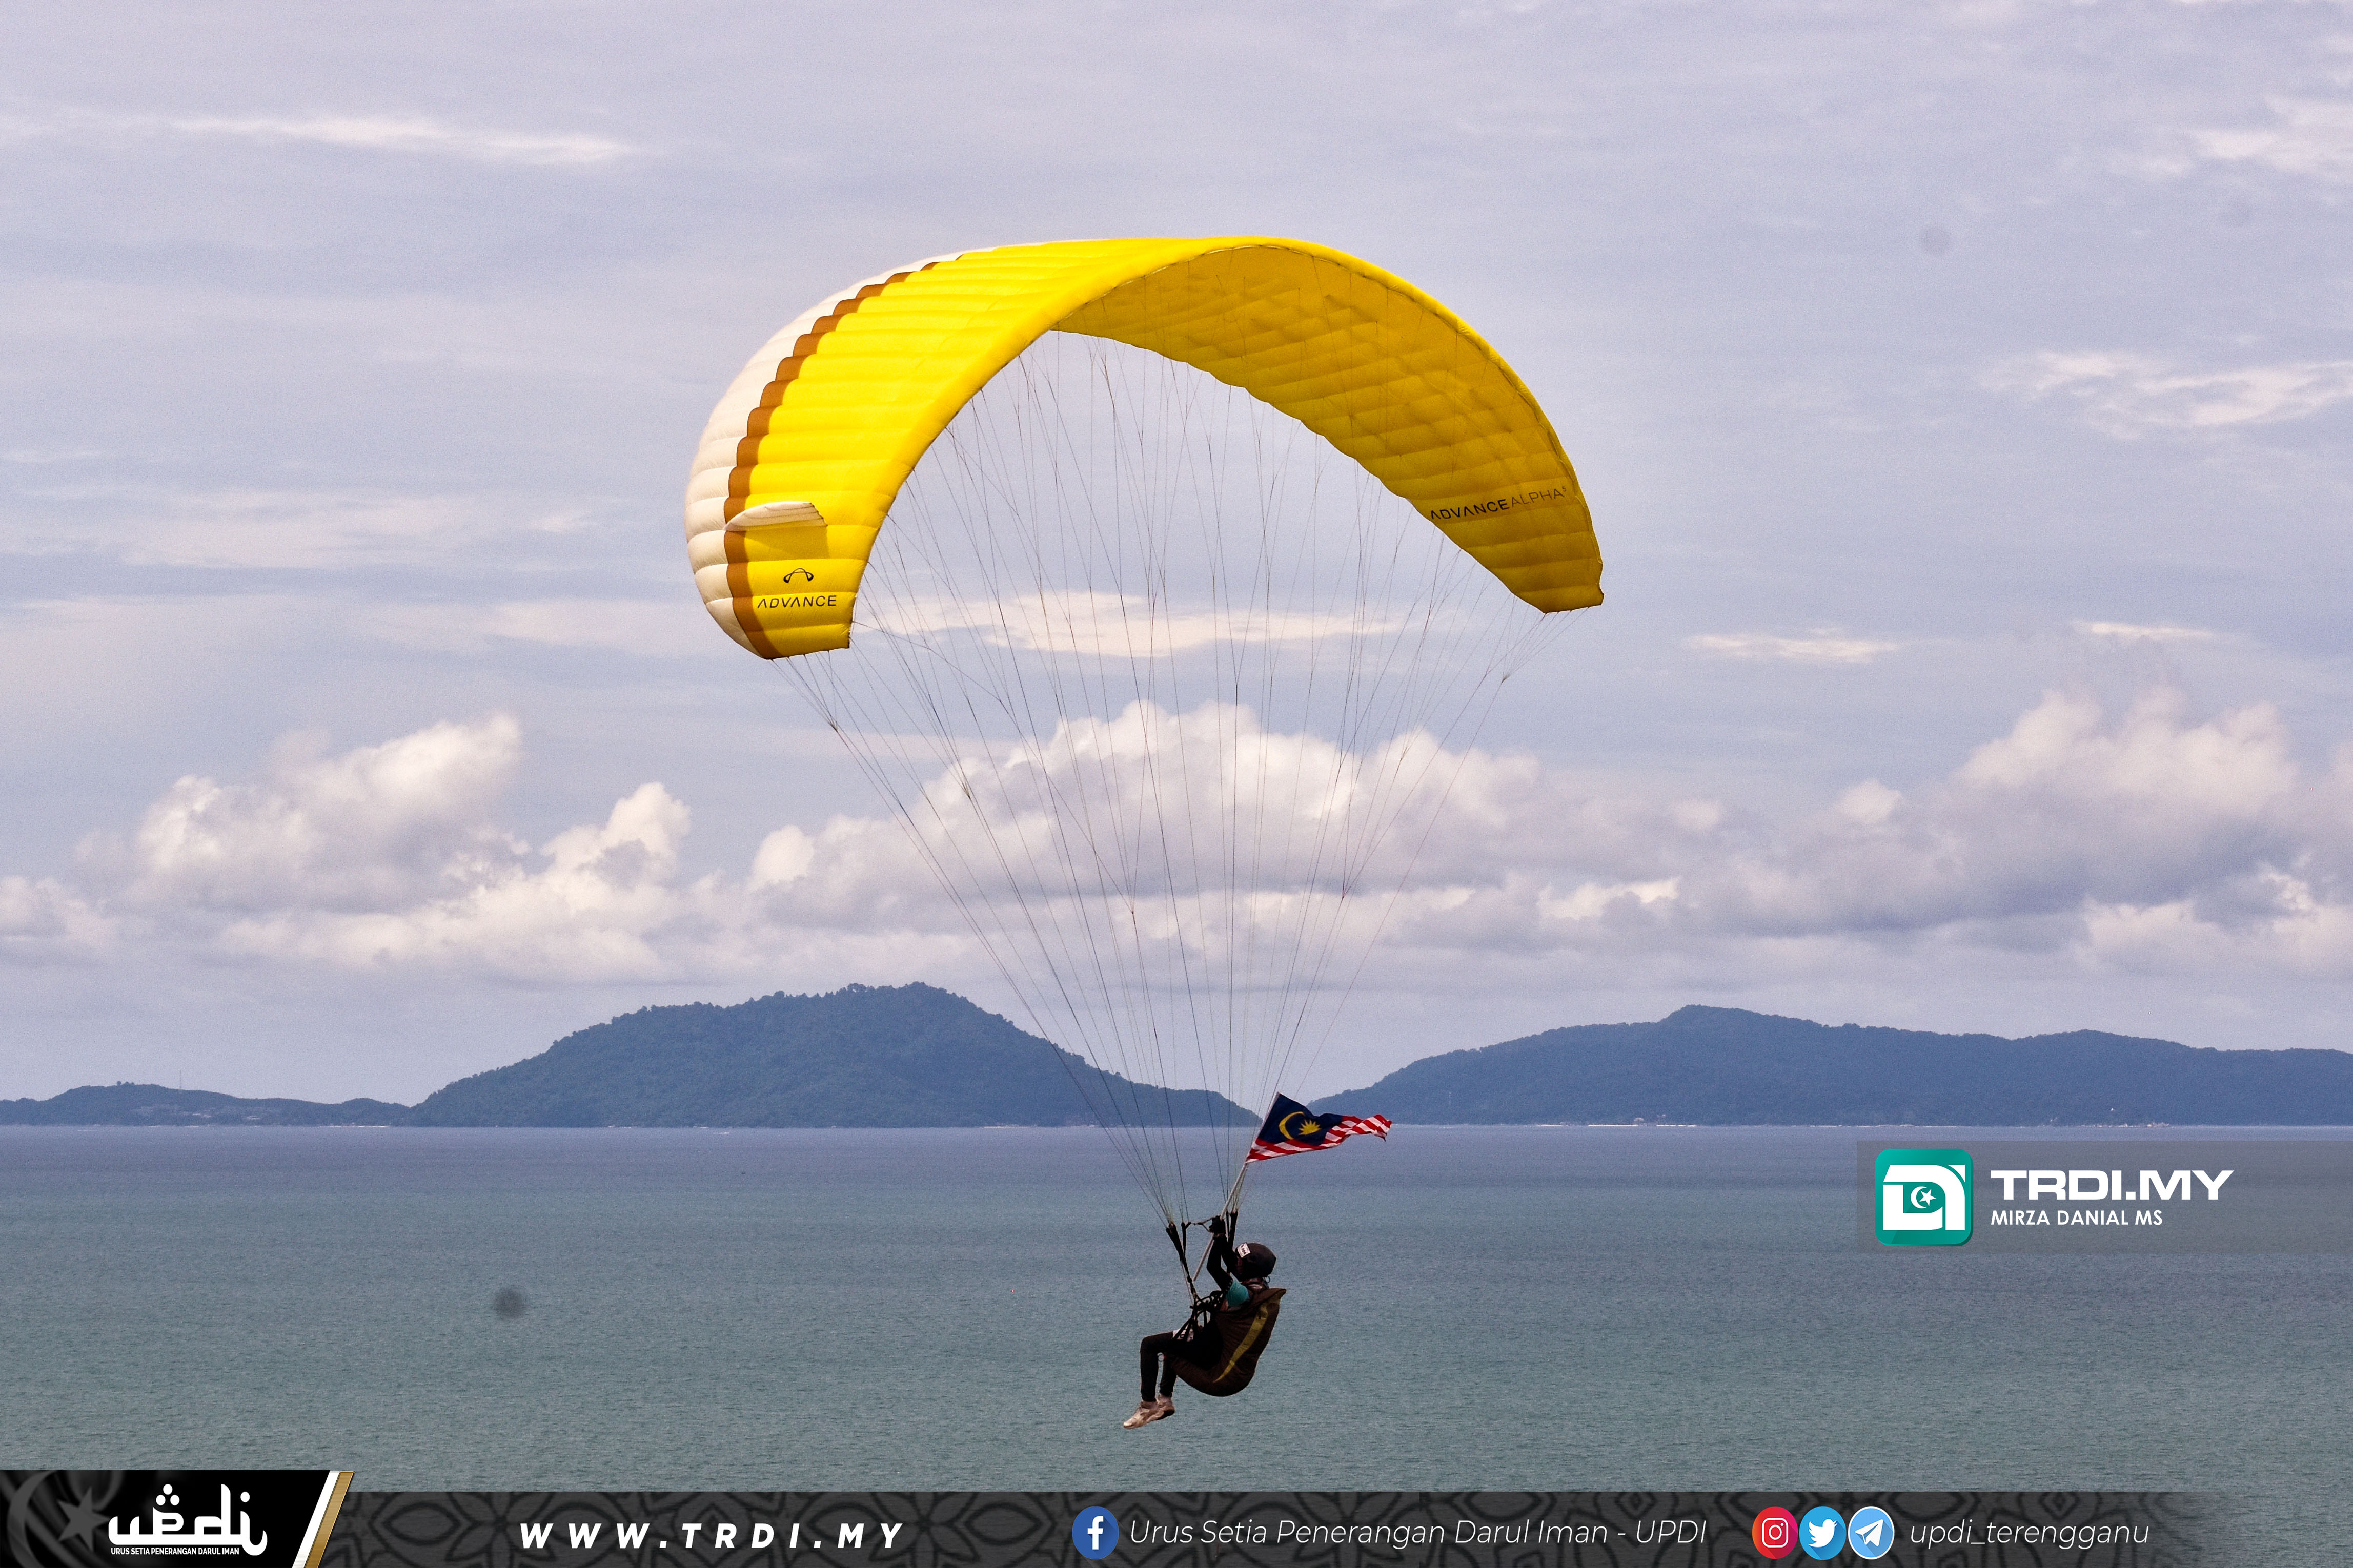Viewport: 2353px width, 1568px height.
Task: Click the MIRZA DANIAL MS photographer credit
Action: (2076, 1218)
